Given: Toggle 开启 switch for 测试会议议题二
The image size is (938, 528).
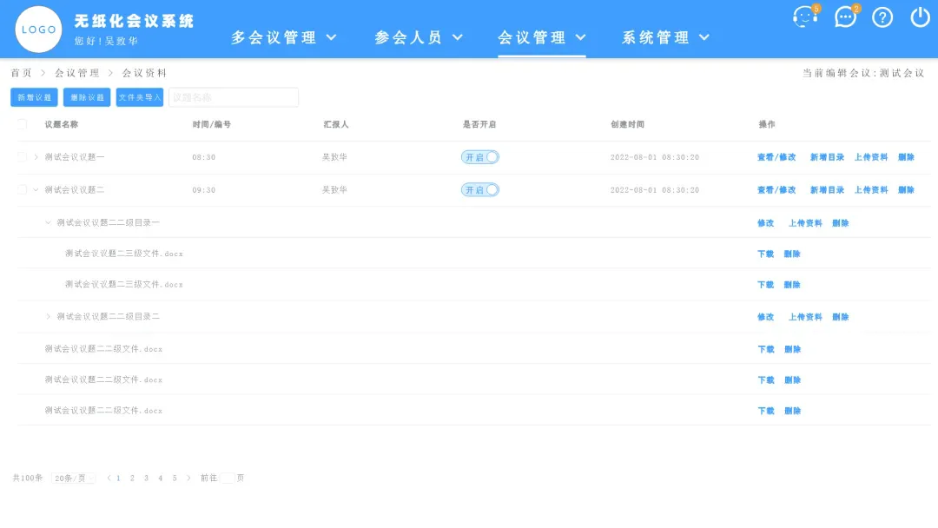Looking at the screenshot, I should click(x=479, y=189).
